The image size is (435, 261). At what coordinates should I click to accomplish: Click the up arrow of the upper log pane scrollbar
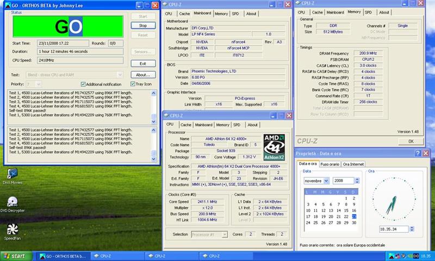pyautogui.click(x=153, y=93)
